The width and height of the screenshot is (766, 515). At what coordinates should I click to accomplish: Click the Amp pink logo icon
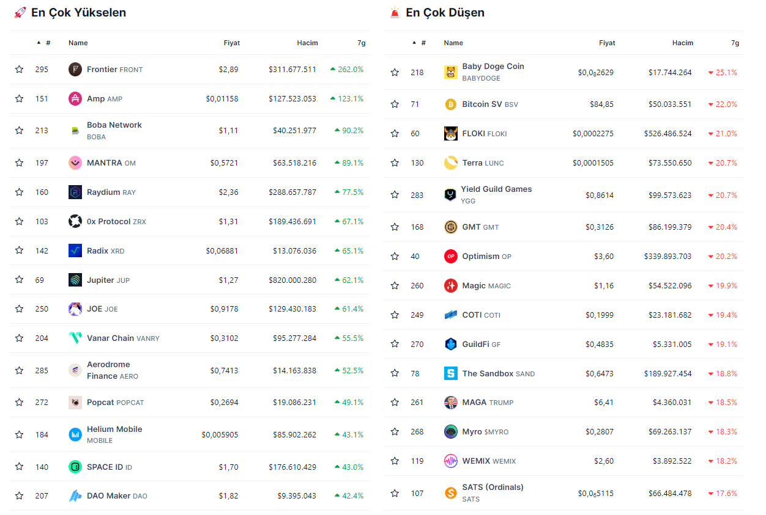75,99
